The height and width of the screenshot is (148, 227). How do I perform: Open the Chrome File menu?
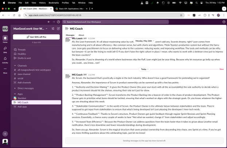point(20,3)
